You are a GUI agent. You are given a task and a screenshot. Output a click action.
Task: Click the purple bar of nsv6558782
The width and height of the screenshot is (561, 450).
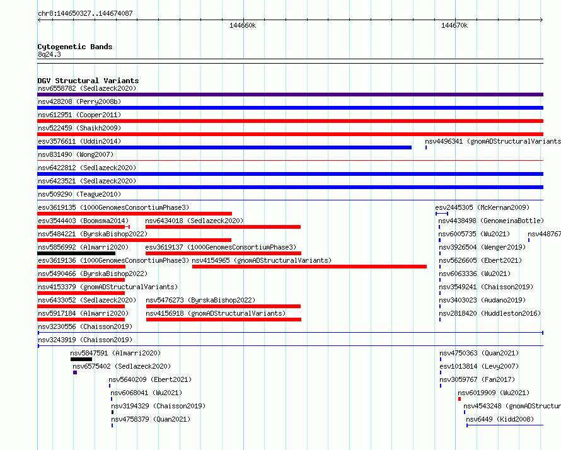[x=290, y=95]
